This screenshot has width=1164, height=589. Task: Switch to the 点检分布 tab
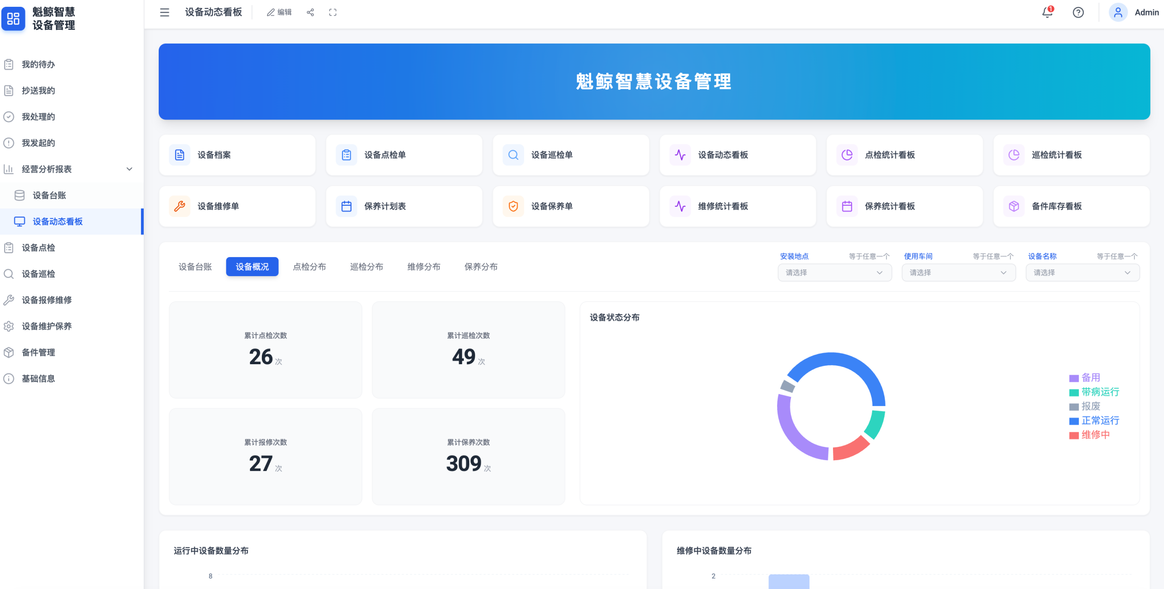point(310,267)
